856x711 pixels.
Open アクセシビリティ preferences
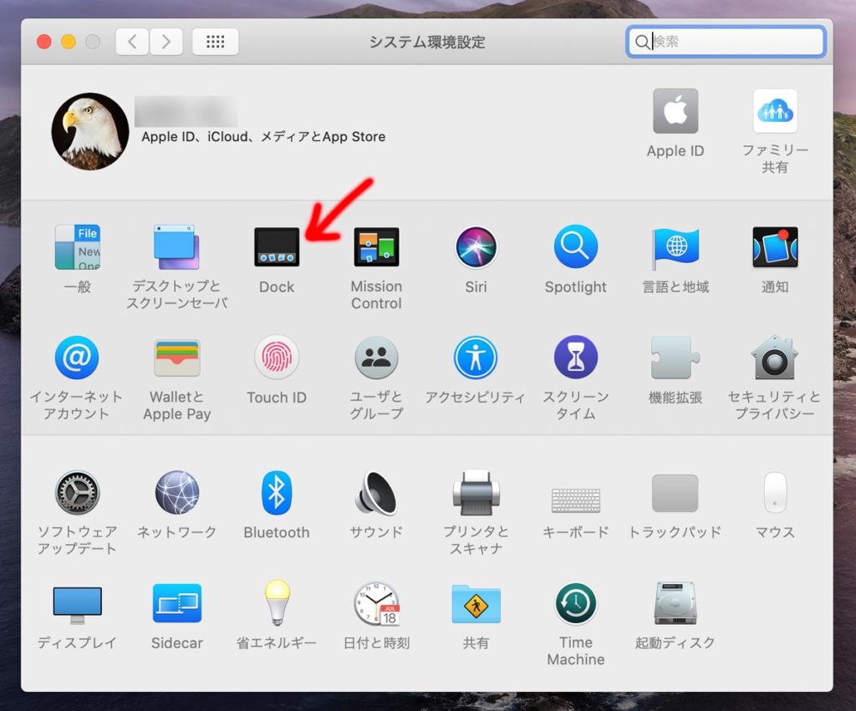point(476,358)
